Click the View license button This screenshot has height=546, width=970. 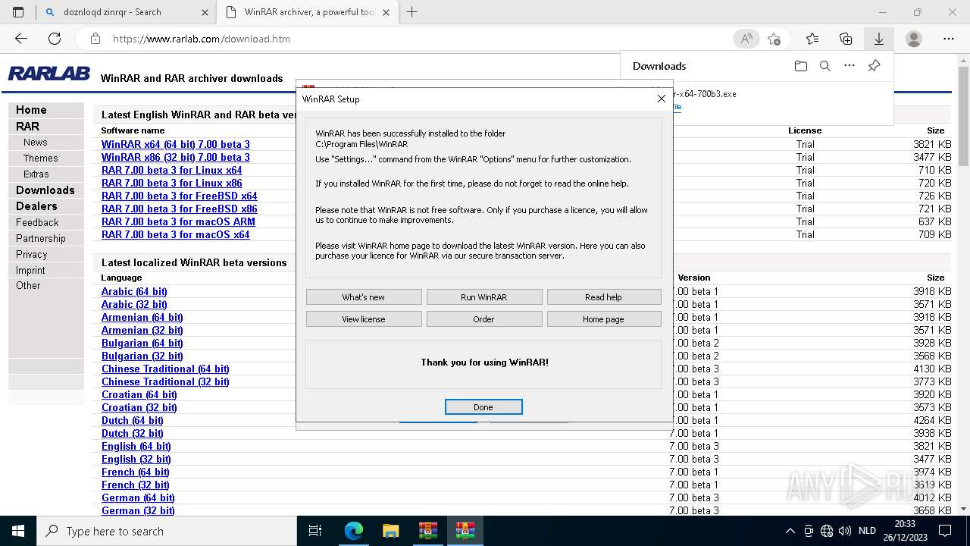click(364, 319)
